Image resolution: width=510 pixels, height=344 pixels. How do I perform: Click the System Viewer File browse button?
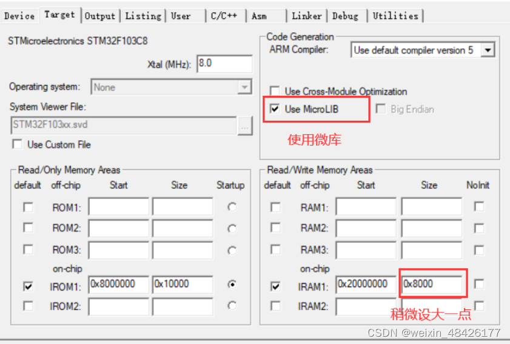[x=245, y=126]
